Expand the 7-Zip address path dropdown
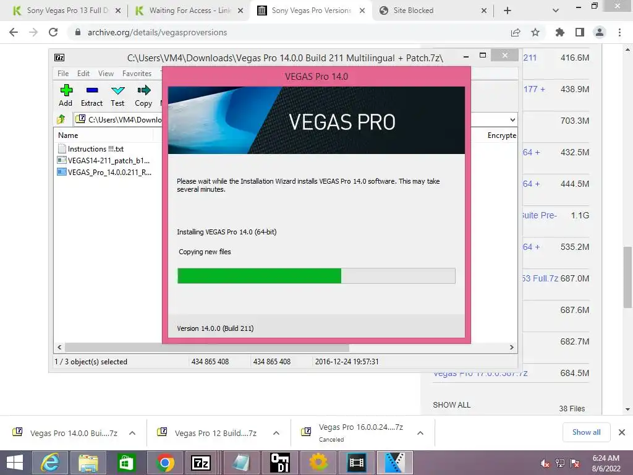633x475 pixels. coord(512,119)
